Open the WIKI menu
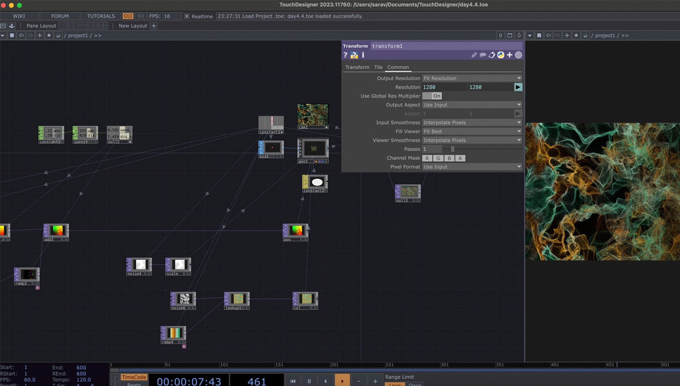This screenshot has height=386, width=680. [x=19, y=16]
